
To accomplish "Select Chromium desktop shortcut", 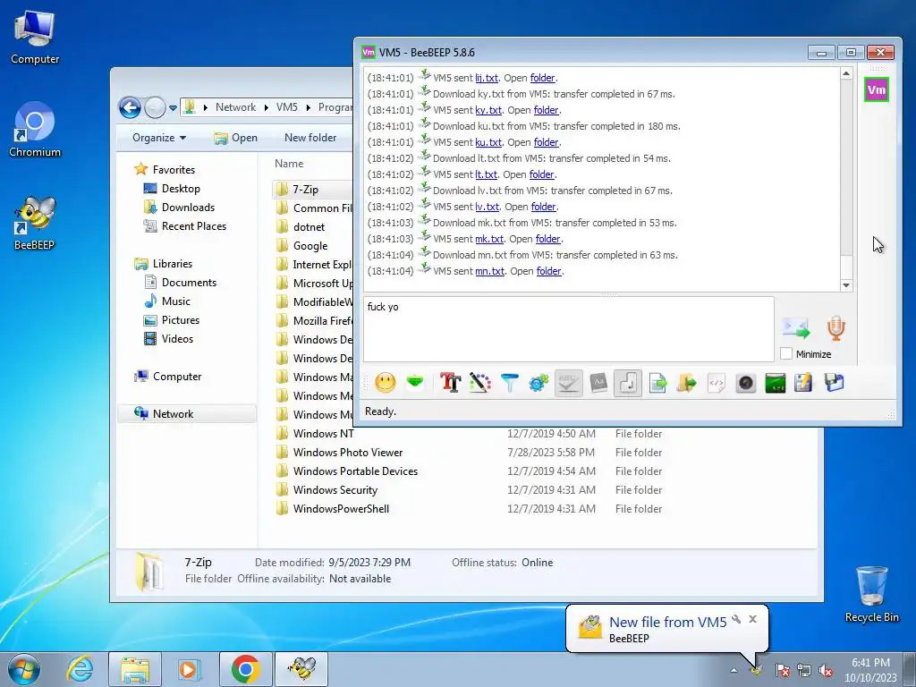I will (35, 130).
